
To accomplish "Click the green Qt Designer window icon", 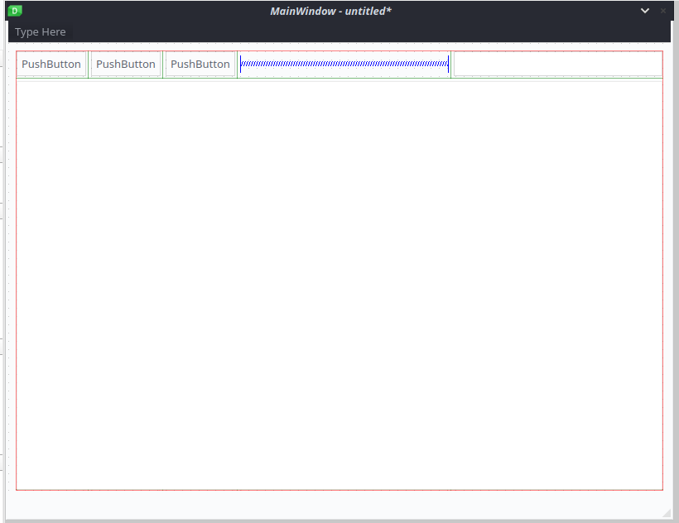I will (x=15, y=11).
